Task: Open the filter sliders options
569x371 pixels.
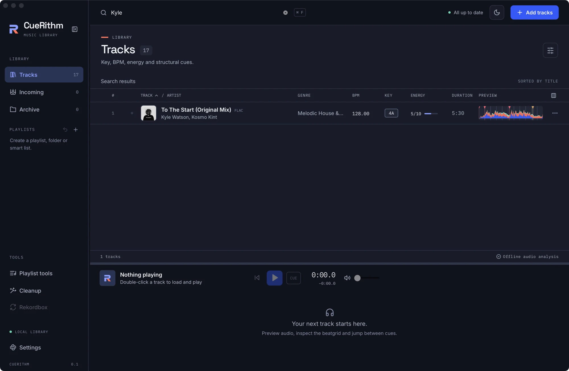Action: pos(550,50)
